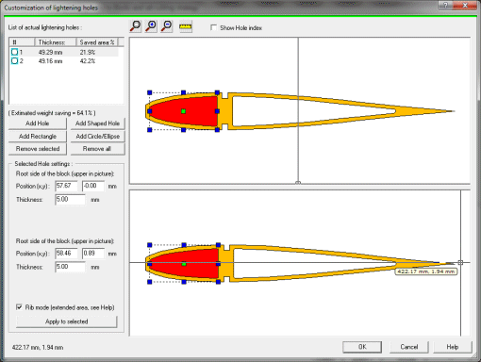The height and width of the screenshot is (362, 481).
Task: Click the green center handle of upper hole
Action: [x=183, y=111]
